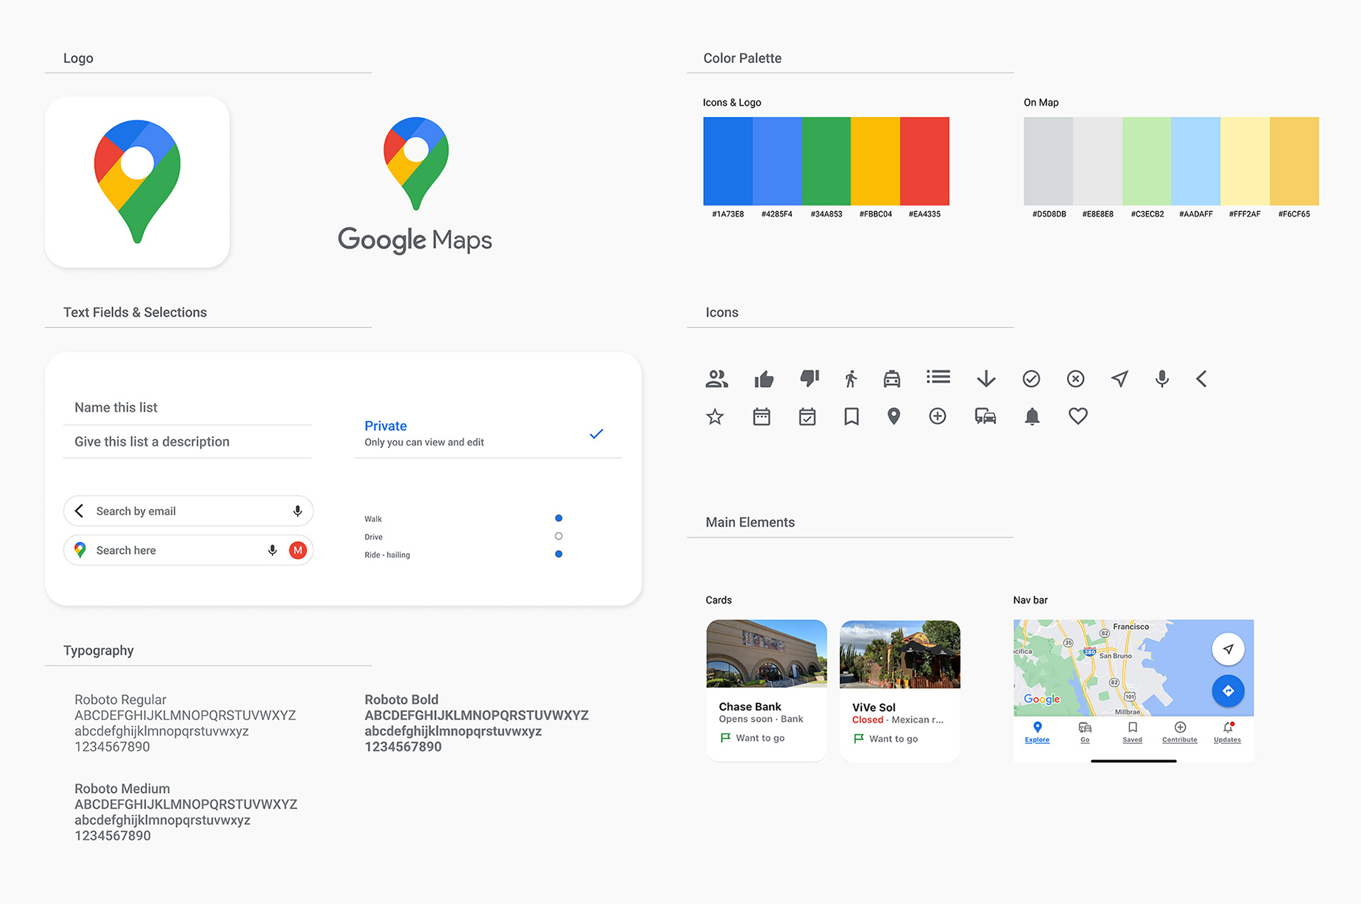Click Want to go on Chase Bank card

click(752, 738)
